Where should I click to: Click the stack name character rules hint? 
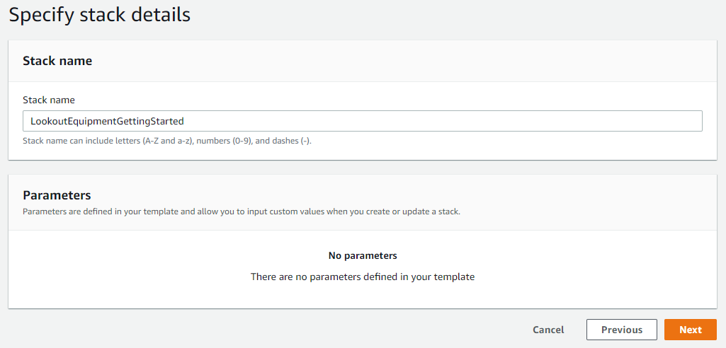point(167,141)
